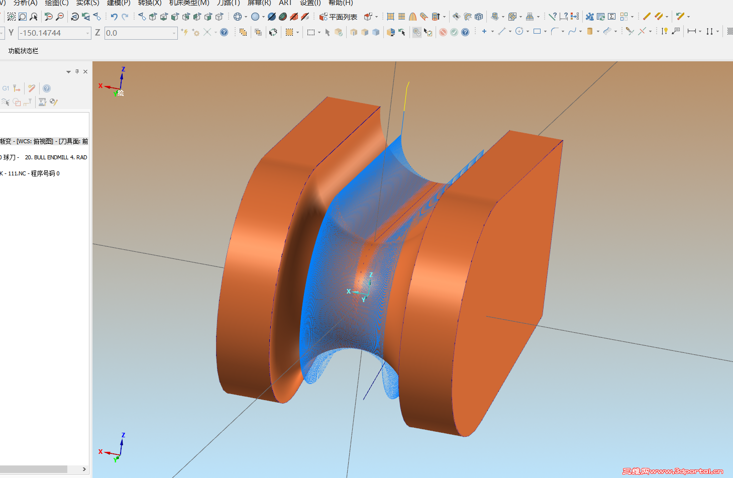Image resolution: width=733 pixels, height=478 pixels.
Task: Open the side panel options dropdown triangle
Action: pos(68,72)
